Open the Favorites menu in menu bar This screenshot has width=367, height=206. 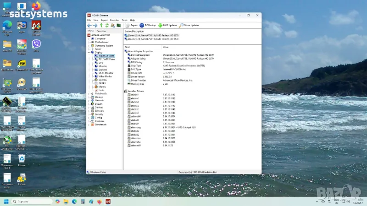point(115,20)
